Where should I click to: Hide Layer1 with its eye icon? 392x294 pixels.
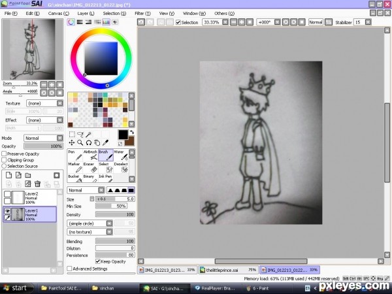[x=7, y=211]
